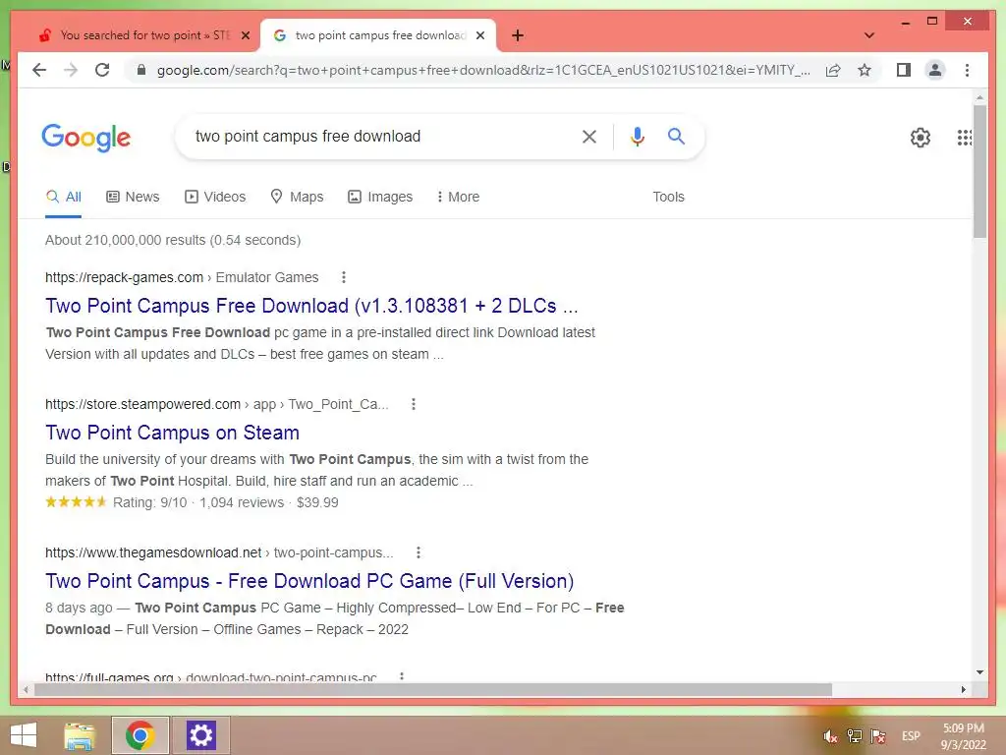This screenshot has height=755, width=1006.
Task: Open Google quick settings gear
Action: (920, 138)
